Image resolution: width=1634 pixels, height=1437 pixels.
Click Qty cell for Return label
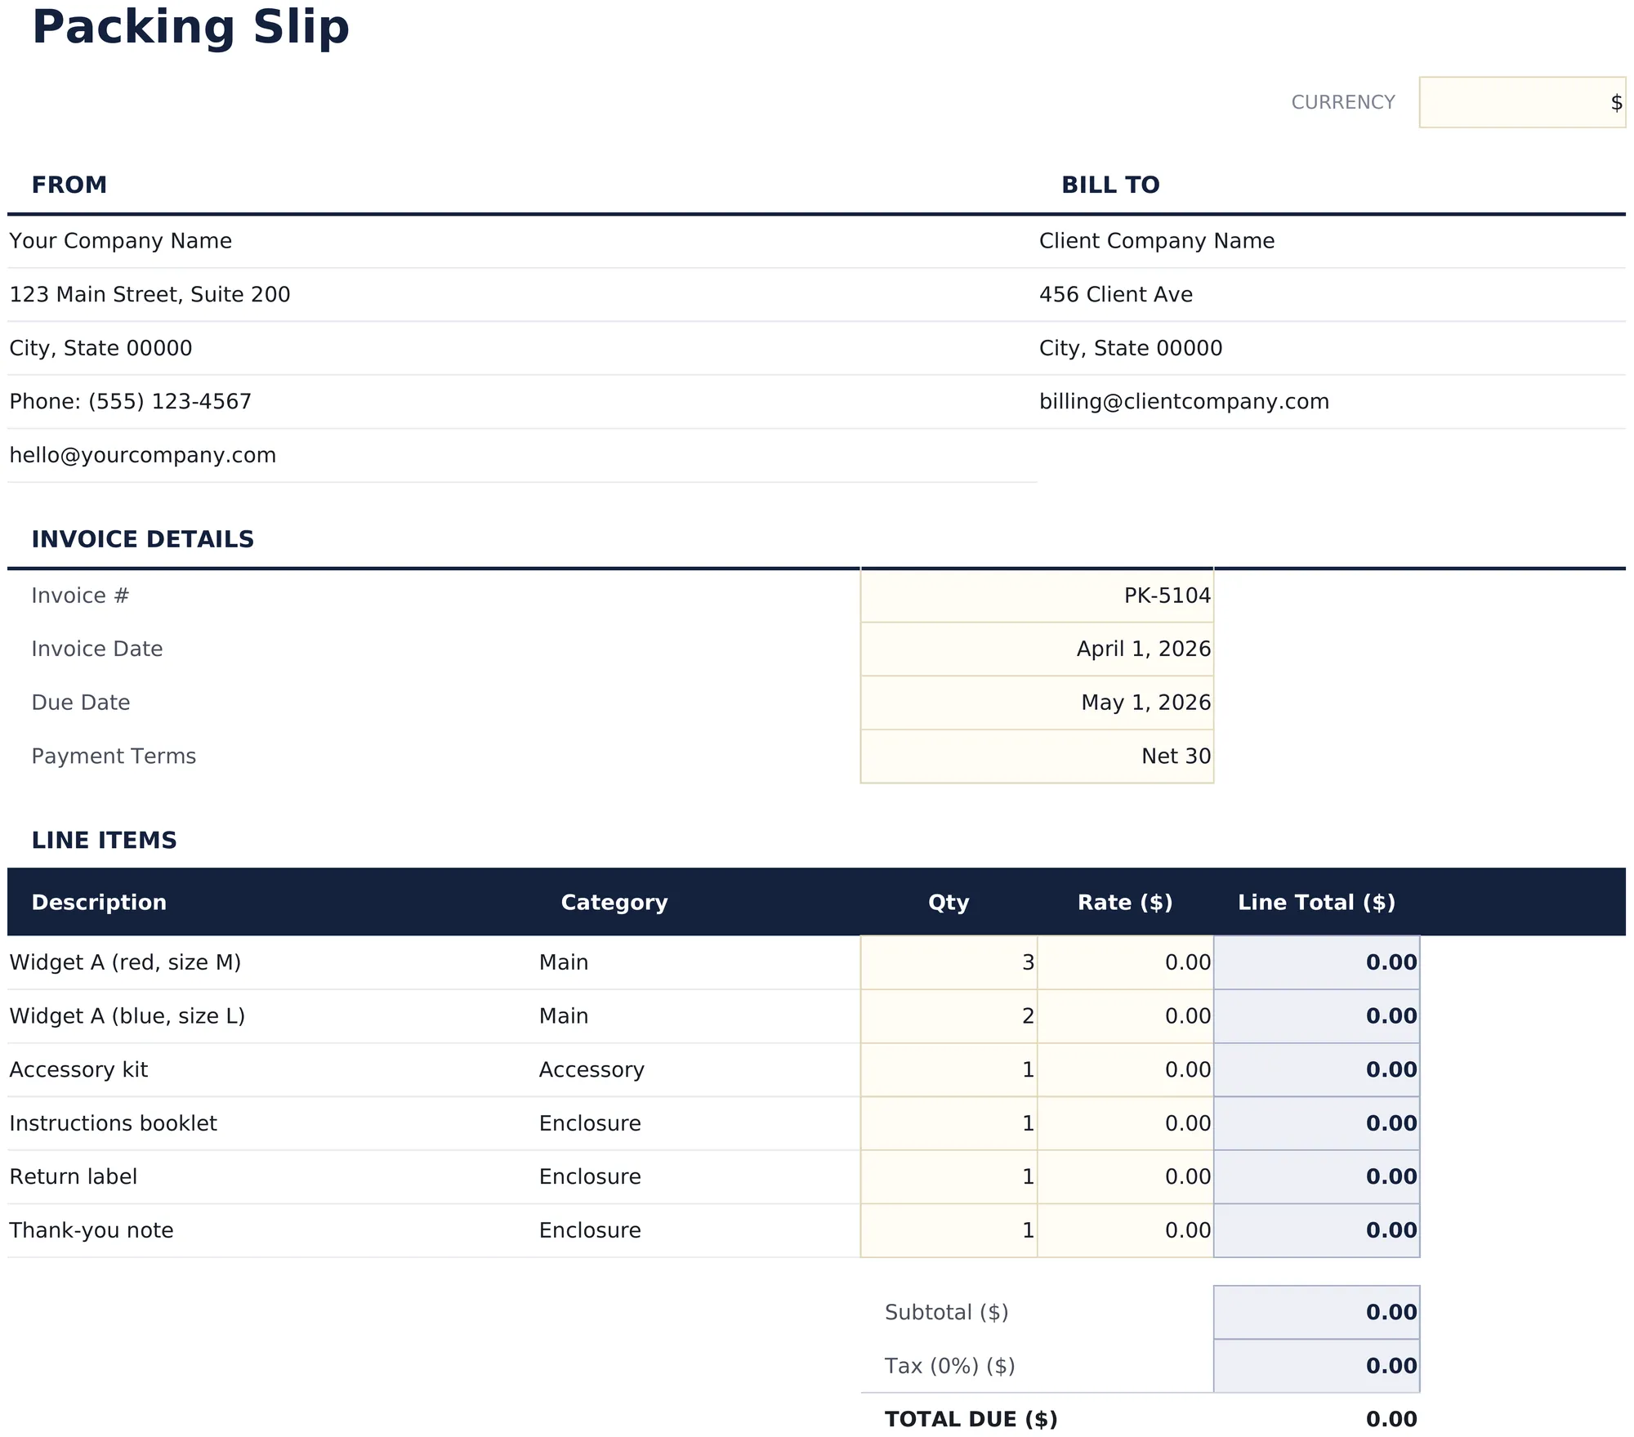(949, 1176)
